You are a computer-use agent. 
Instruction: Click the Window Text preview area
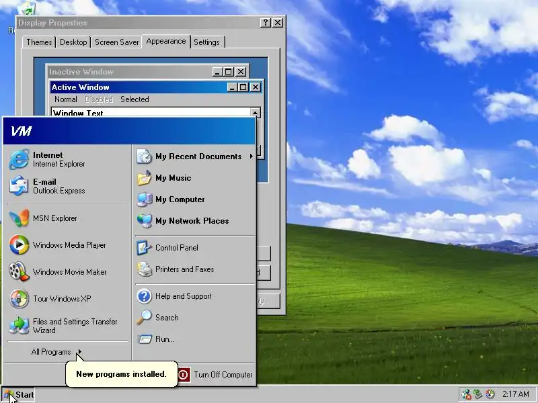tap(151, 112)
